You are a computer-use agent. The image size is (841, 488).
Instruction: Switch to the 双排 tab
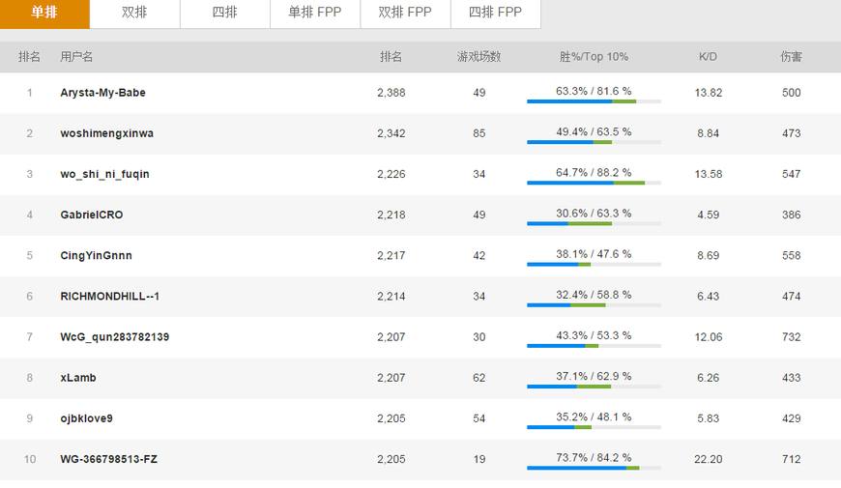click(x=134, y=13)
